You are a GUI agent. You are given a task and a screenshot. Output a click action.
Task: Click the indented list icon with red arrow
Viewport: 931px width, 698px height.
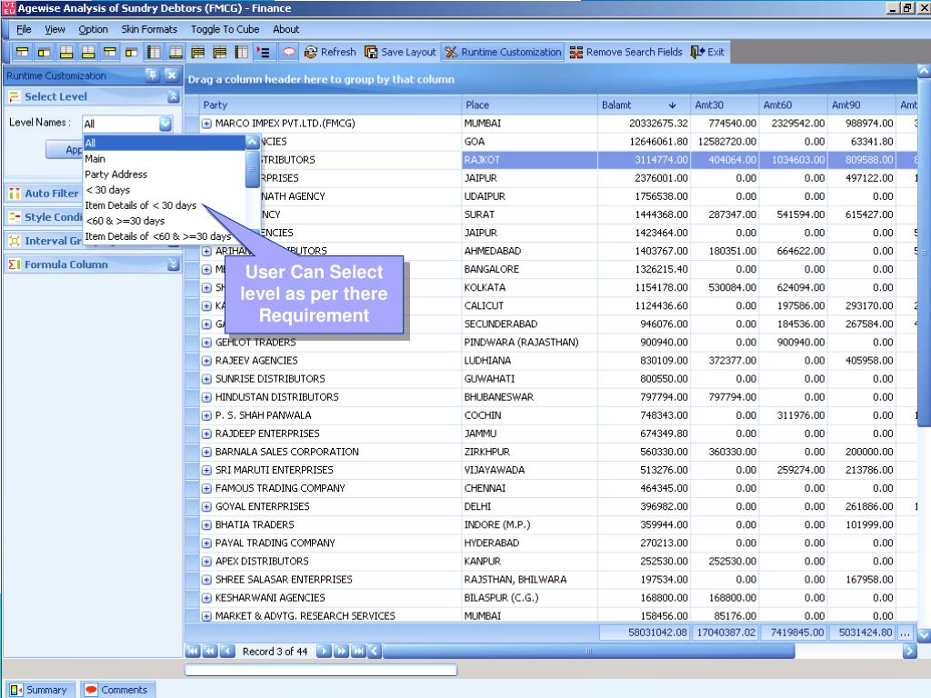pos(263,52)
